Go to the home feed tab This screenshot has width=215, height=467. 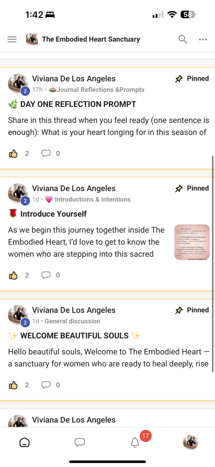tap(25, 442)
